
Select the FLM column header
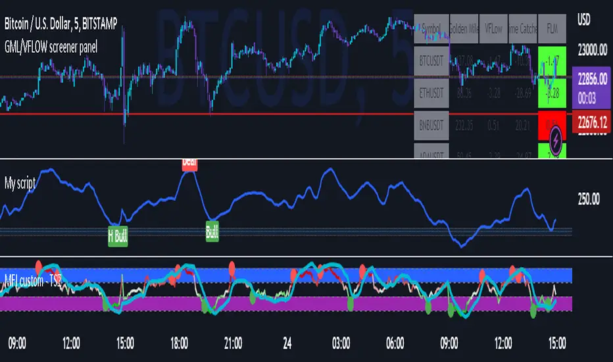click(x=552, y=28)
